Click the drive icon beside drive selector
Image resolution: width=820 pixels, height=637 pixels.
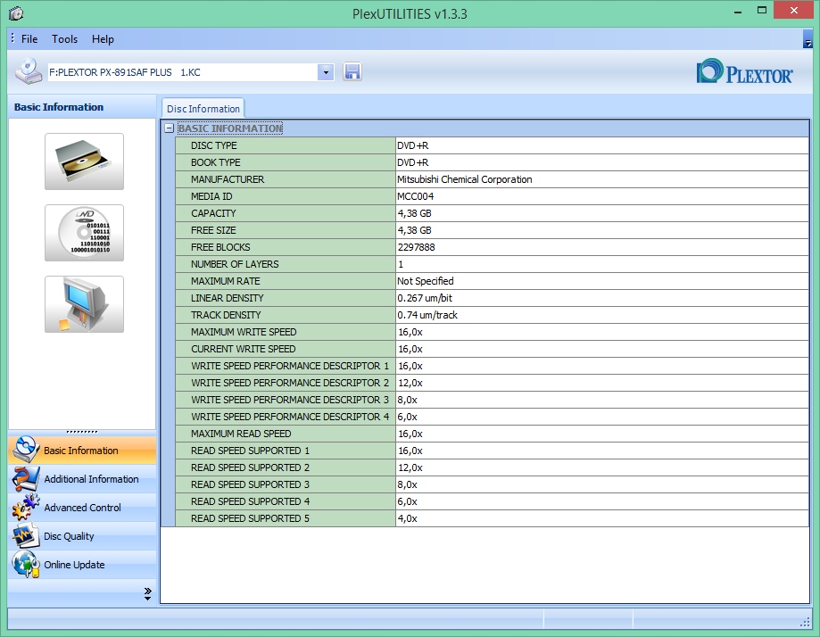[28, 71]
